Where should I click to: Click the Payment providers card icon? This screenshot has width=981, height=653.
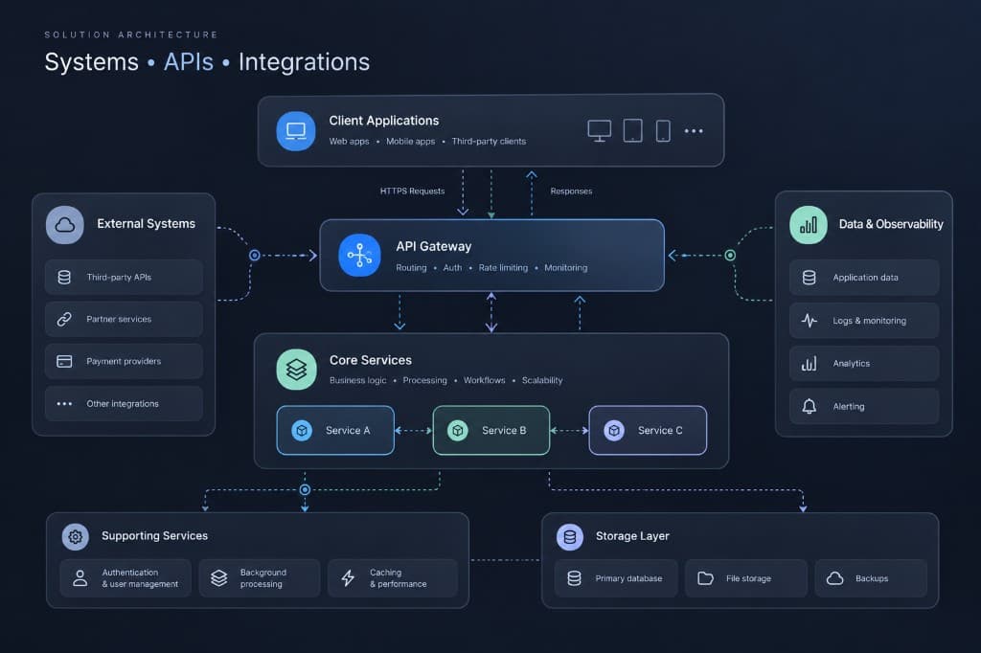point(64,362)
